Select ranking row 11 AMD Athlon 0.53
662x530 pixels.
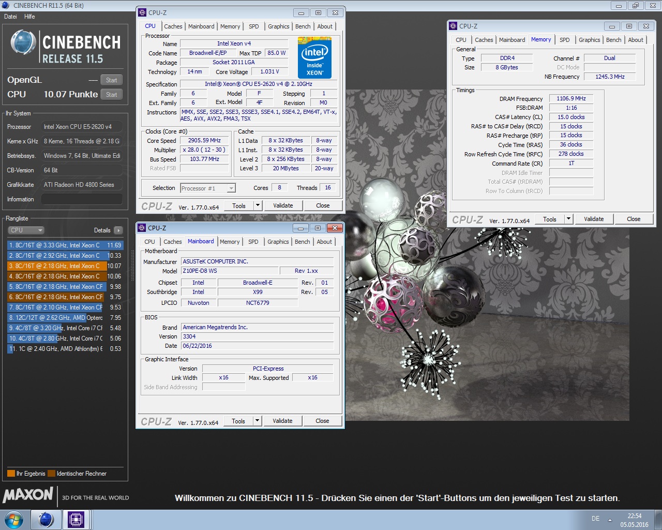(x=65, y=349)
